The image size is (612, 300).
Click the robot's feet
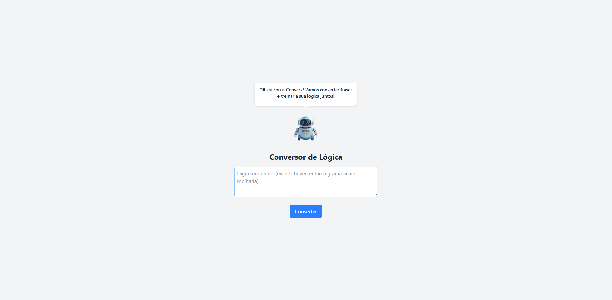[306, 139]
